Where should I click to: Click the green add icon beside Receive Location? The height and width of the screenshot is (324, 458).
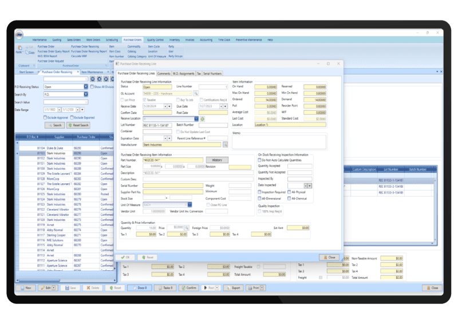[x=202, y=118]
